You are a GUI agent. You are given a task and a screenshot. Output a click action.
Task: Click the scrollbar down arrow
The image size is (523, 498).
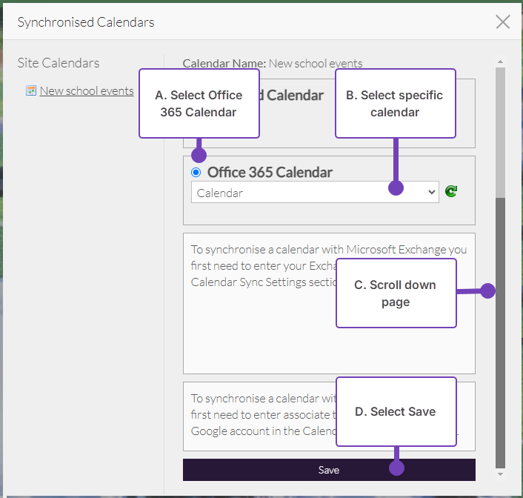pos(500,474)
